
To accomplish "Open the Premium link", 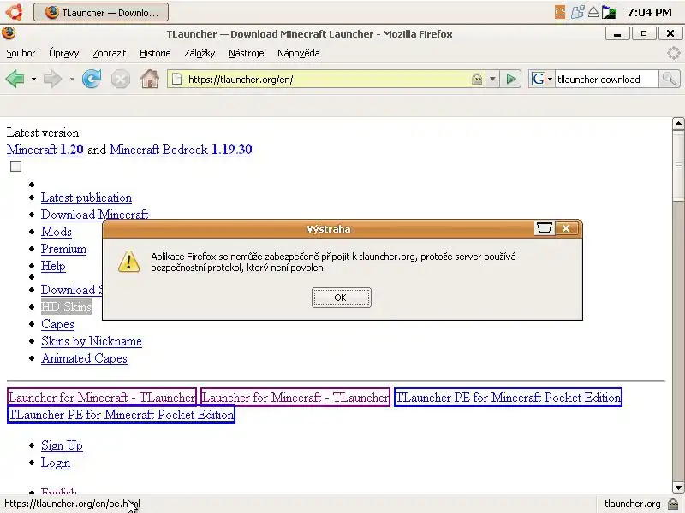I will coord(63,249).
